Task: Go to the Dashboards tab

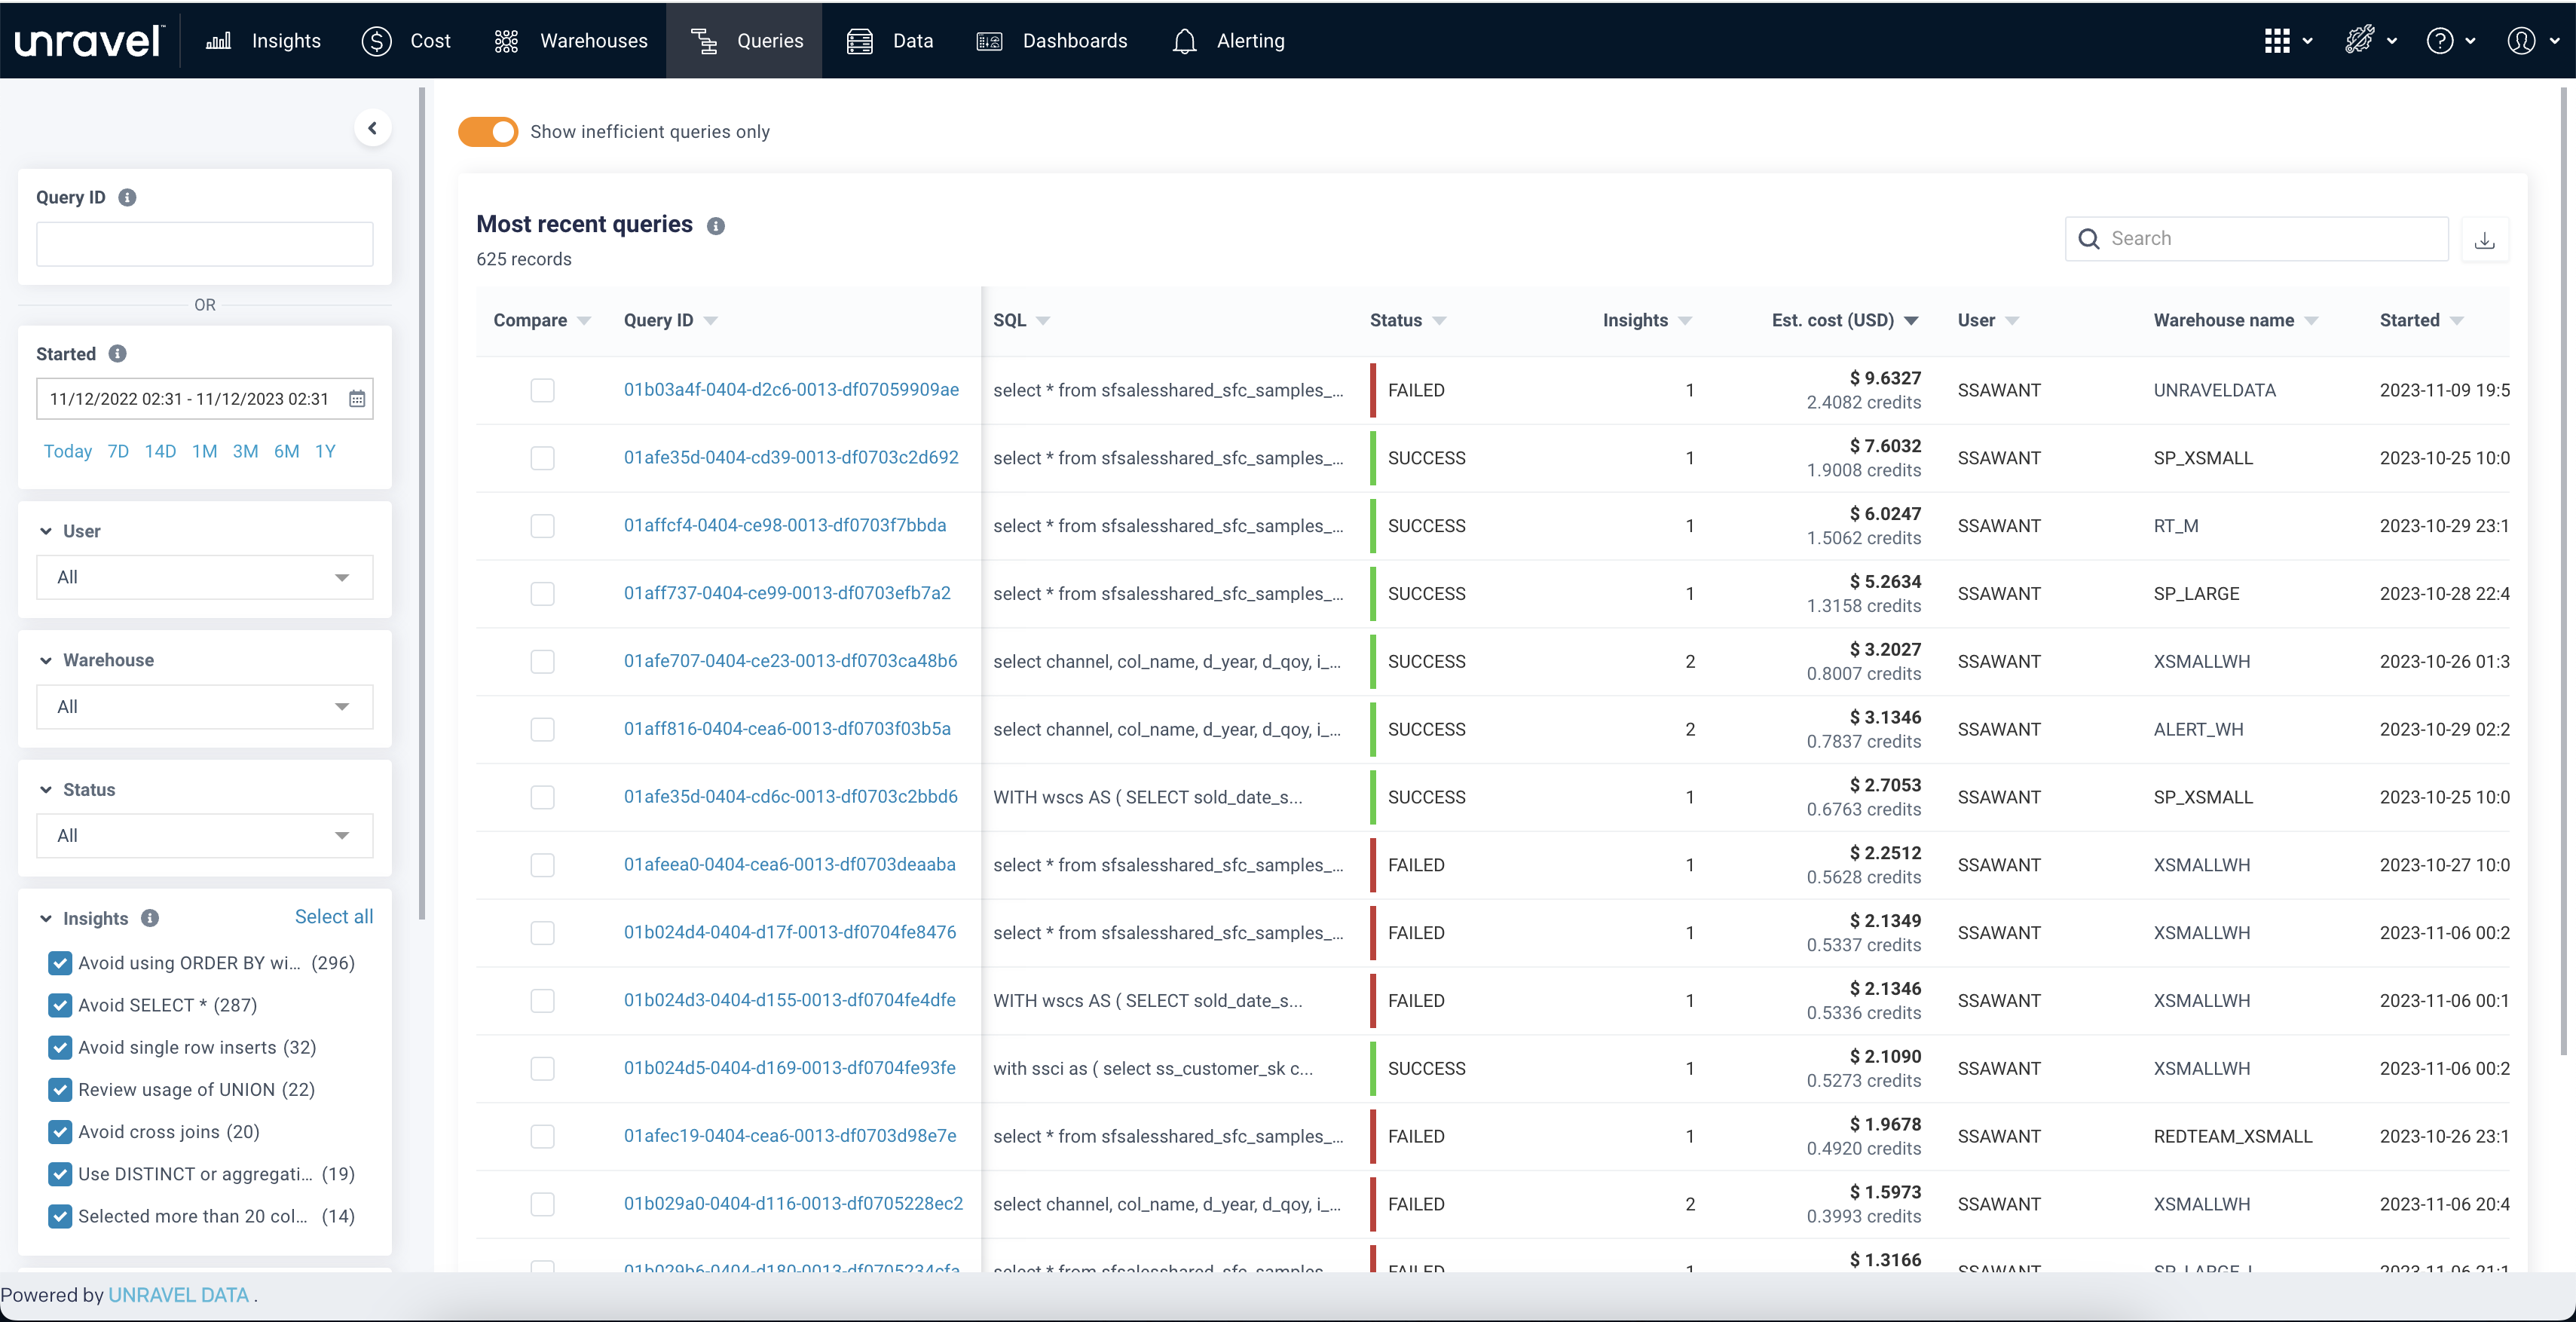Action: 1051,41
